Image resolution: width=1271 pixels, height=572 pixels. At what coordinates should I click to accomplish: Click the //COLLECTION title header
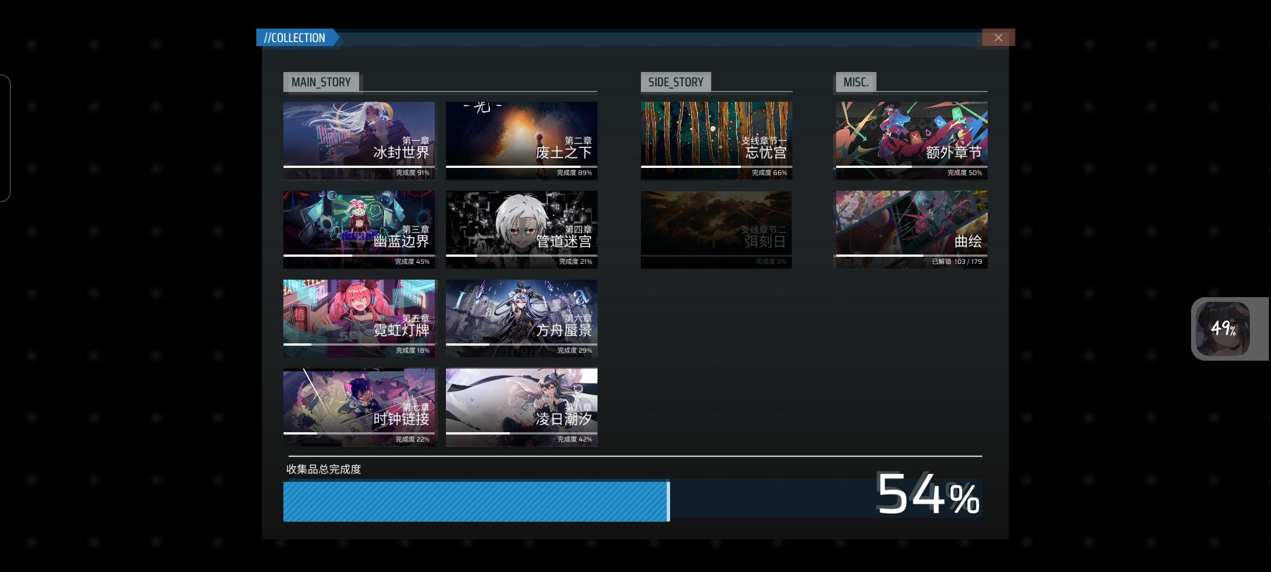(295, 38)
